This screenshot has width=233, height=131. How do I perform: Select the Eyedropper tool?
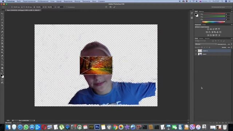pos(2,28)
